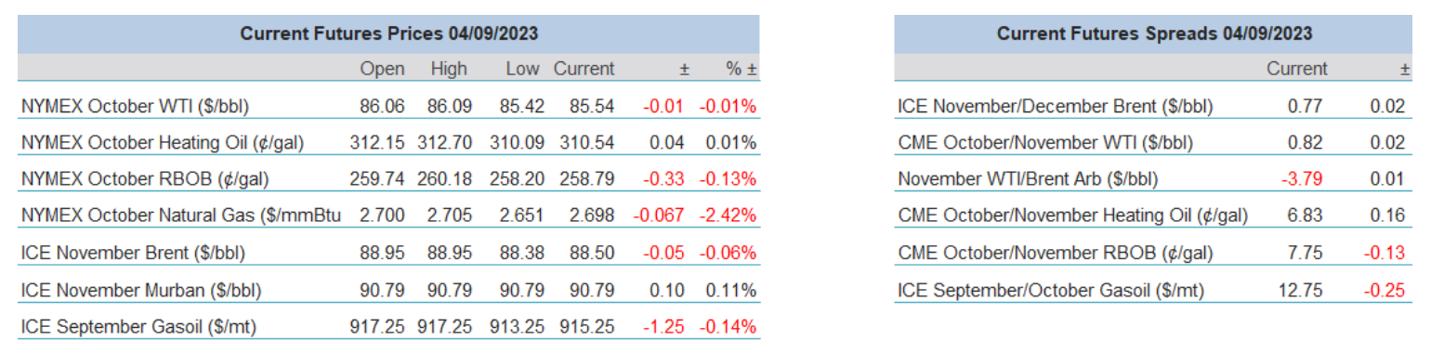Screen dimensions: 1431x353
Task: Click the Open column header
Action: 383,69
